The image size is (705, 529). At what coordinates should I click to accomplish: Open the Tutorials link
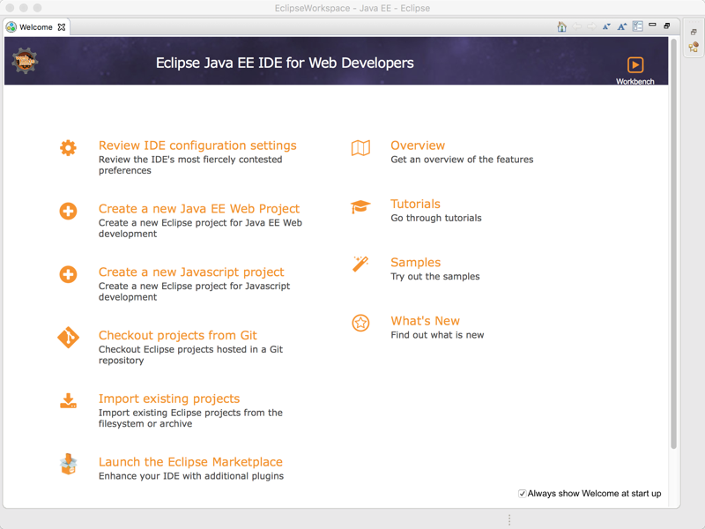click(x=415, y=205)
